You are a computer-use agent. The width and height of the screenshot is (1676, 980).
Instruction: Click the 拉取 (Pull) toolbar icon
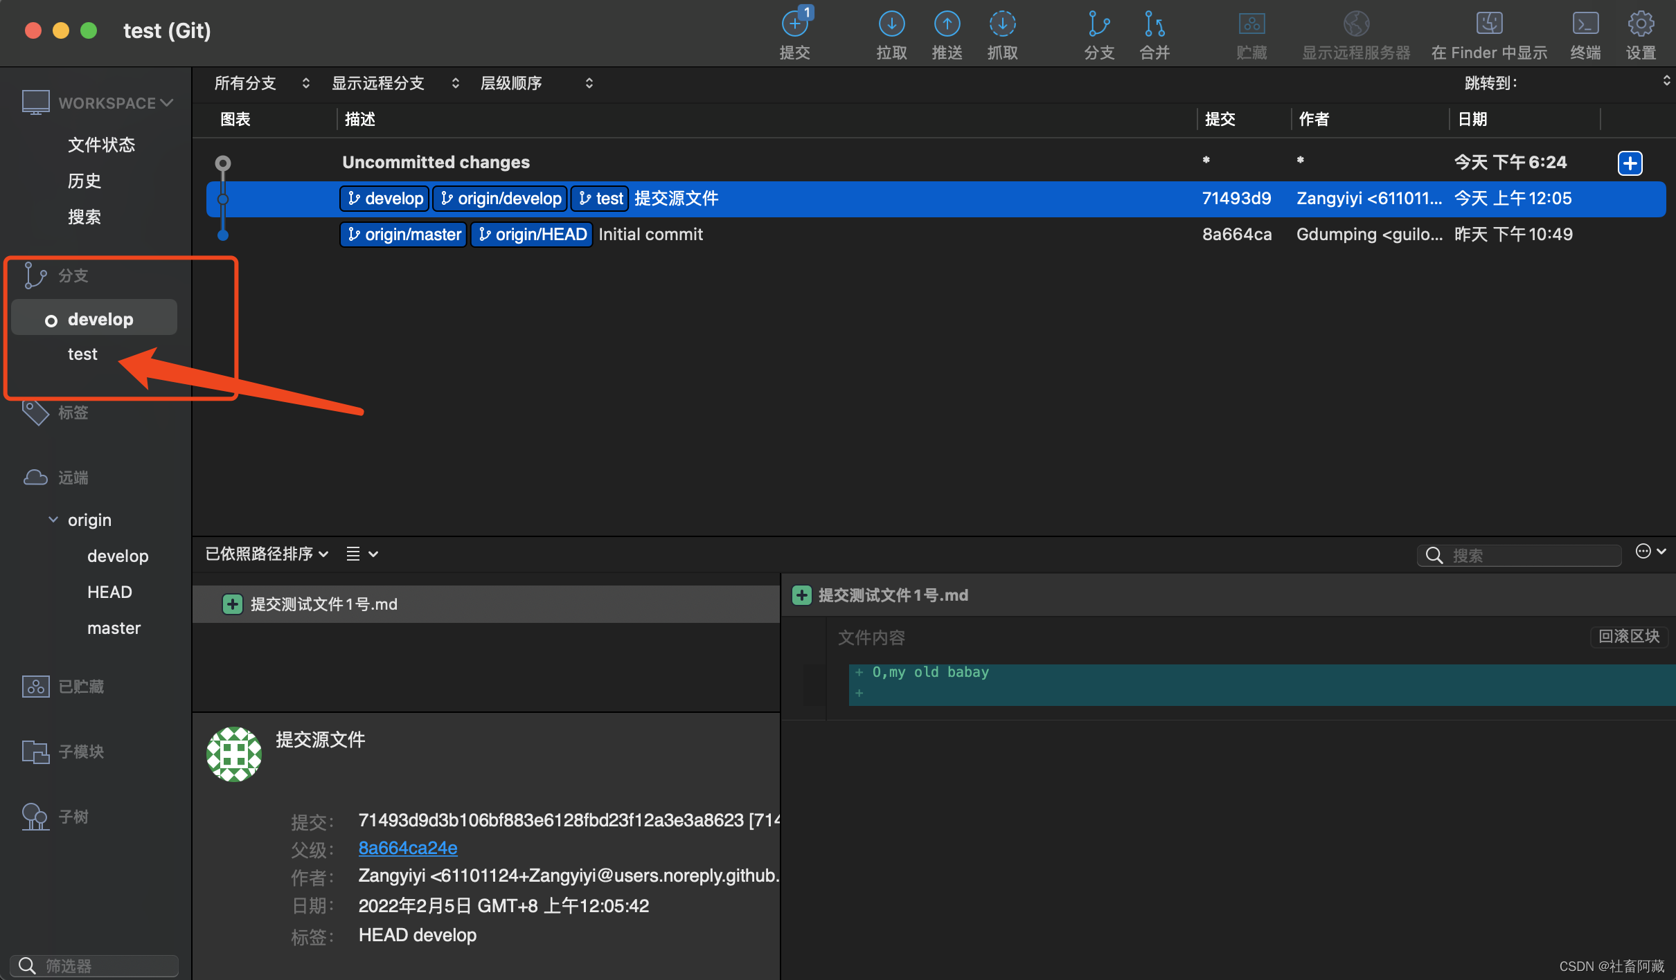pyautogui.click(x=891, y=25)
